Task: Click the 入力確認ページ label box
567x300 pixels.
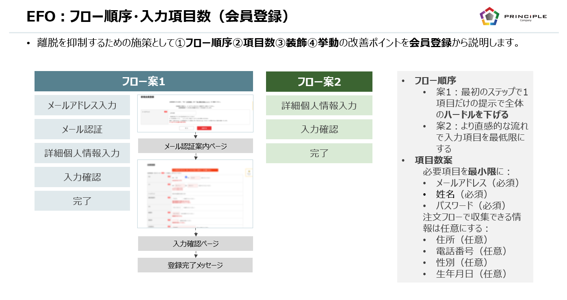Action: [x=195, y=244]
